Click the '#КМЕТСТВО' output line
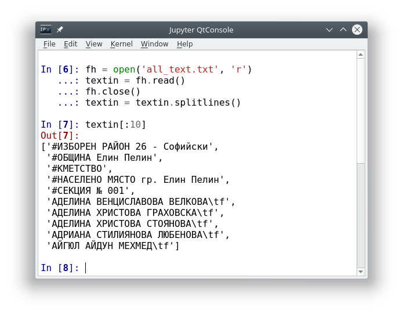 (x=79, y=168)
